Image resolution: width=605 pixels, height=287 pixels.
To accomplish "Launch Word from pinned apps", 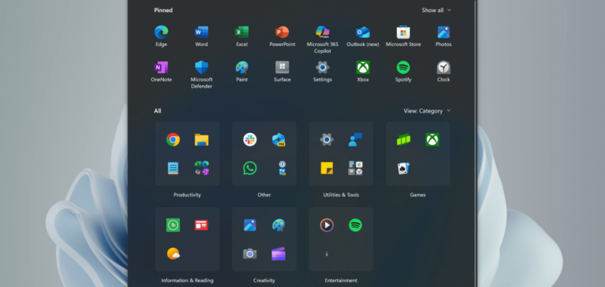I will tap(201, 32).
